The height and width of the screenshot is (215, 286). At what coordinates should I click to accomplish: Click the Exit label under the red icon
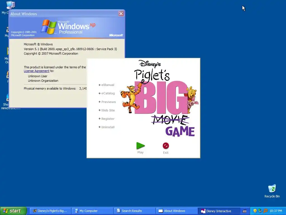pos(166,153)
